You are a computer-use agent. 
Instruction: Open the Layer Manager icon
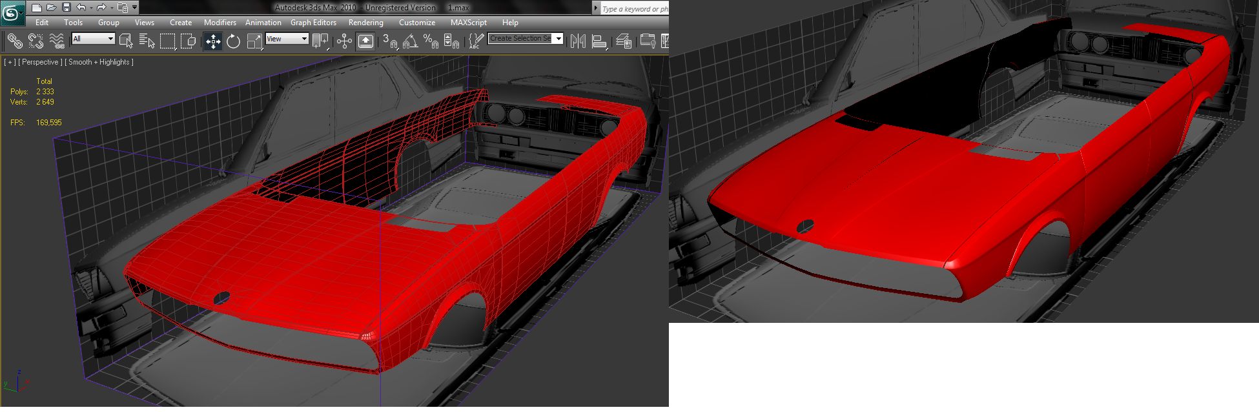coord(623,41)
